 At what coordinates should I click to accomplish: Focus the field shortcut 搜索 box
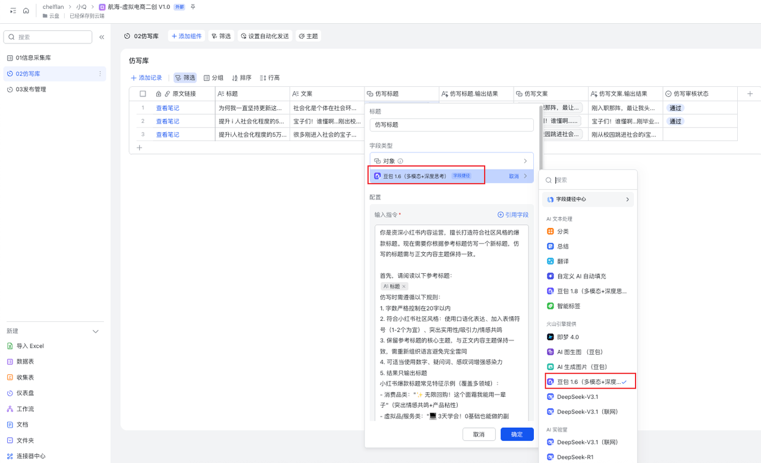click(x=589, y=180)
